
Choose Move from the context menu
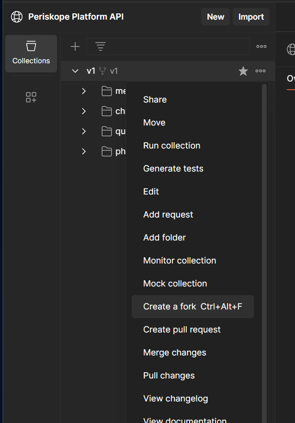193,123
